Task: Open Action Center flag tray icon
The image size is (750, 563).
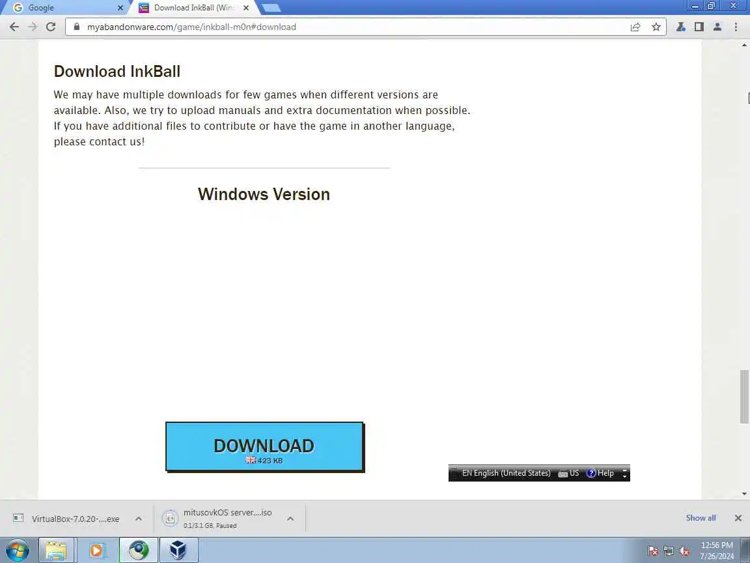Action: (x=653, y=551)
